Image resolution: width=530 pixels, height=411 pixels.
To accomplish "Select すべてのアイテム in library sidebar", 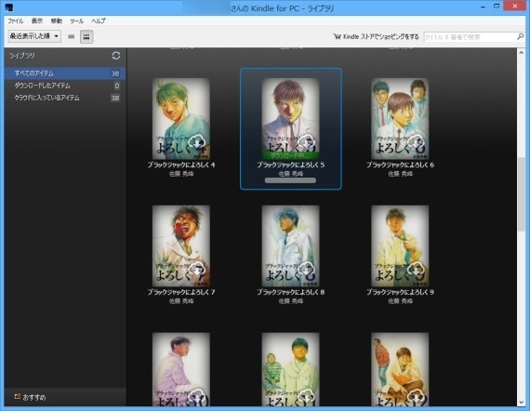I will point(65,73).
